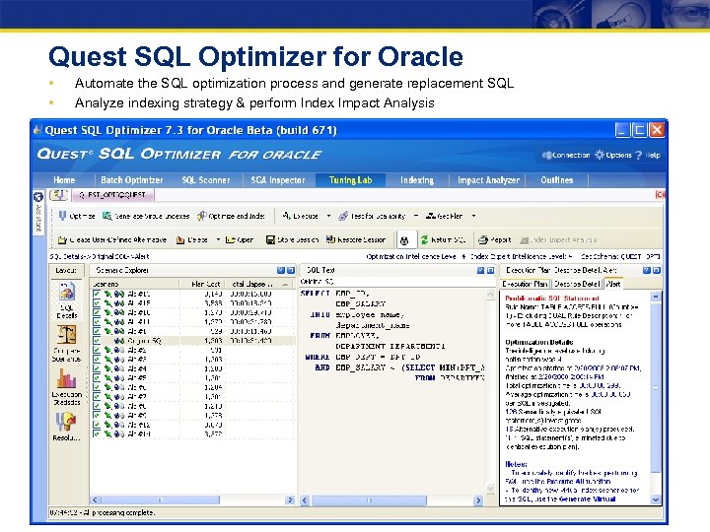Click the Plan Cost column header
Viewport: 710px width, 532px height.
click(x=203, y=284)
